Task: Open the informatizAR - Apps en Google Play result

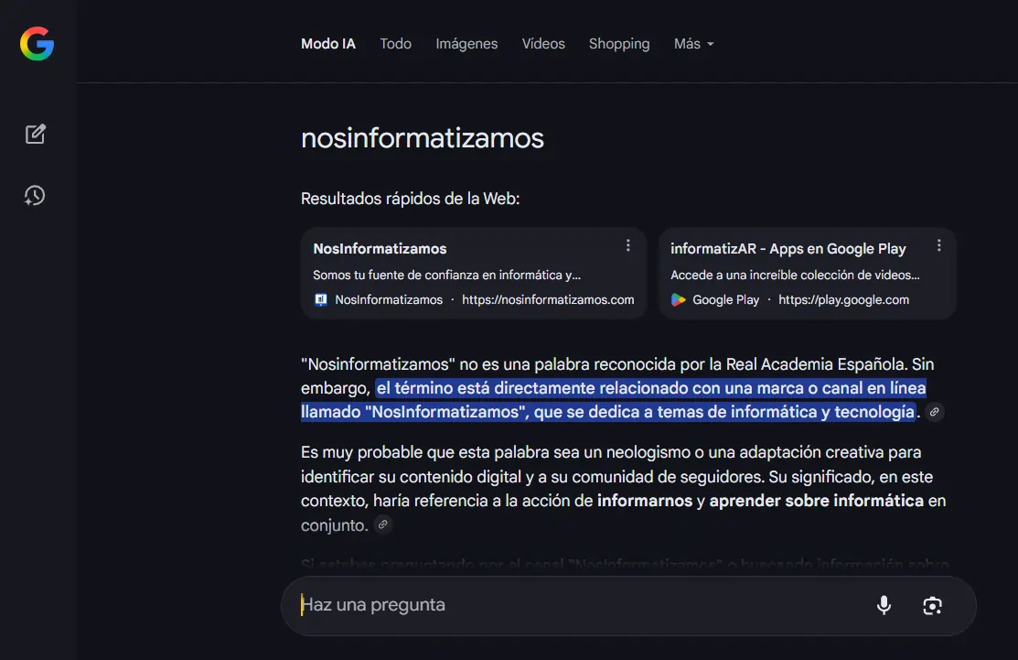Action: (788, 249)
